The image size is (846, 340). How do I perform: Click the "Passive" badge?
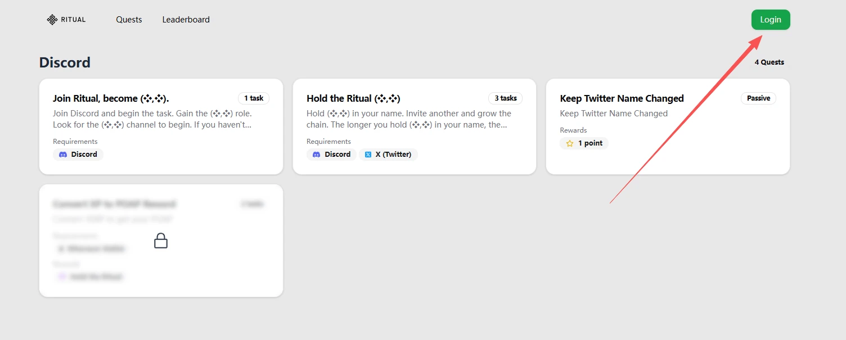(758, 98)
